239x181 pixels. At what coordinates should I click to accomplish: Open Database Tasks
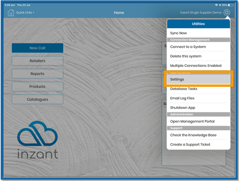tap(198, 89)
